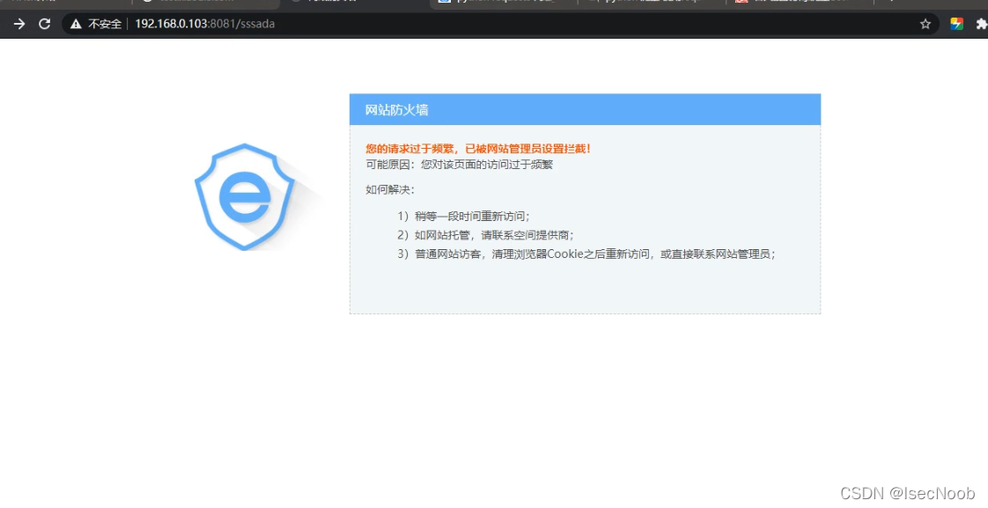Select the 网站防火墙 header title
Screen dimensions: 988x508
[x=396, y=110]
